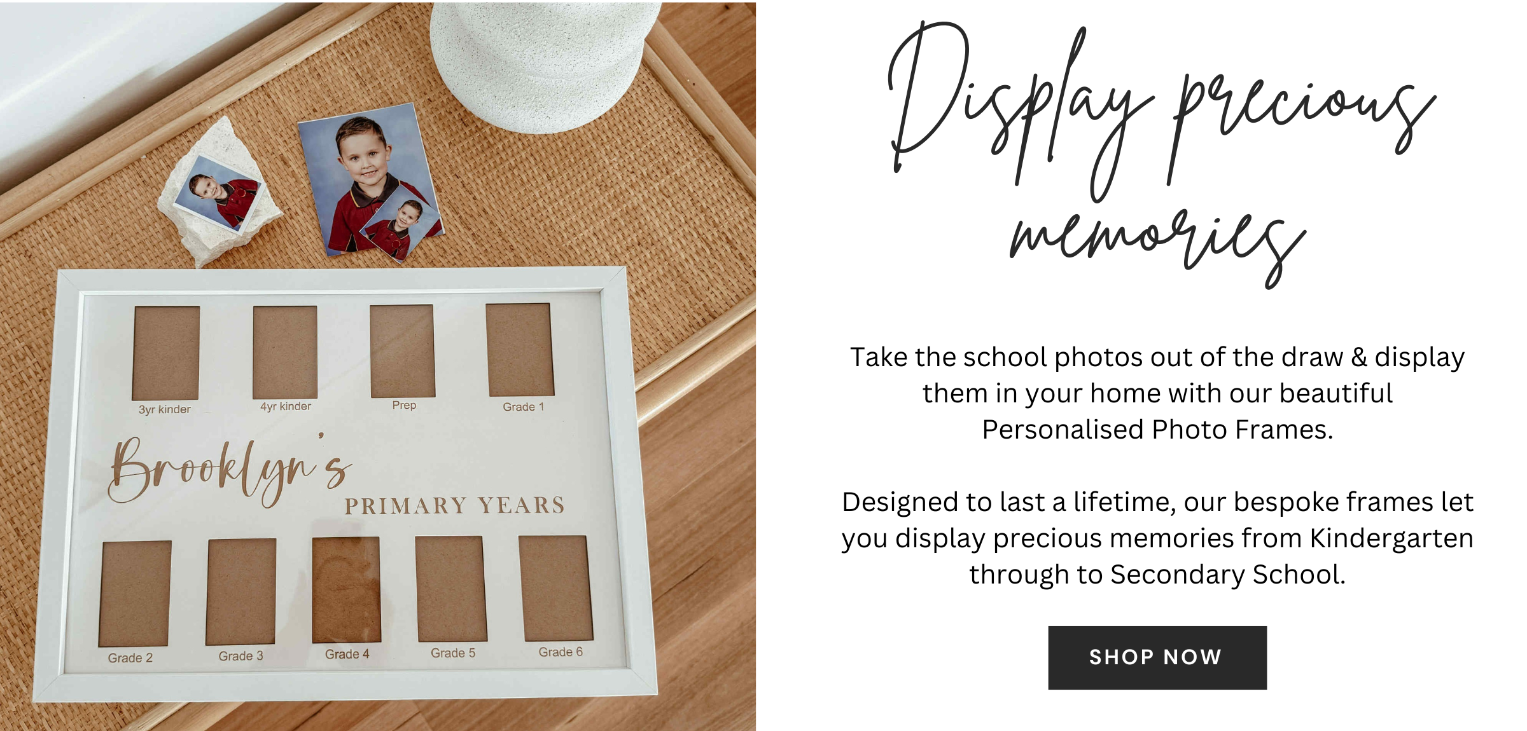Screen dimensions: 1527x731
Task: Click the small photo on the white stone
Action: [218, 193]
